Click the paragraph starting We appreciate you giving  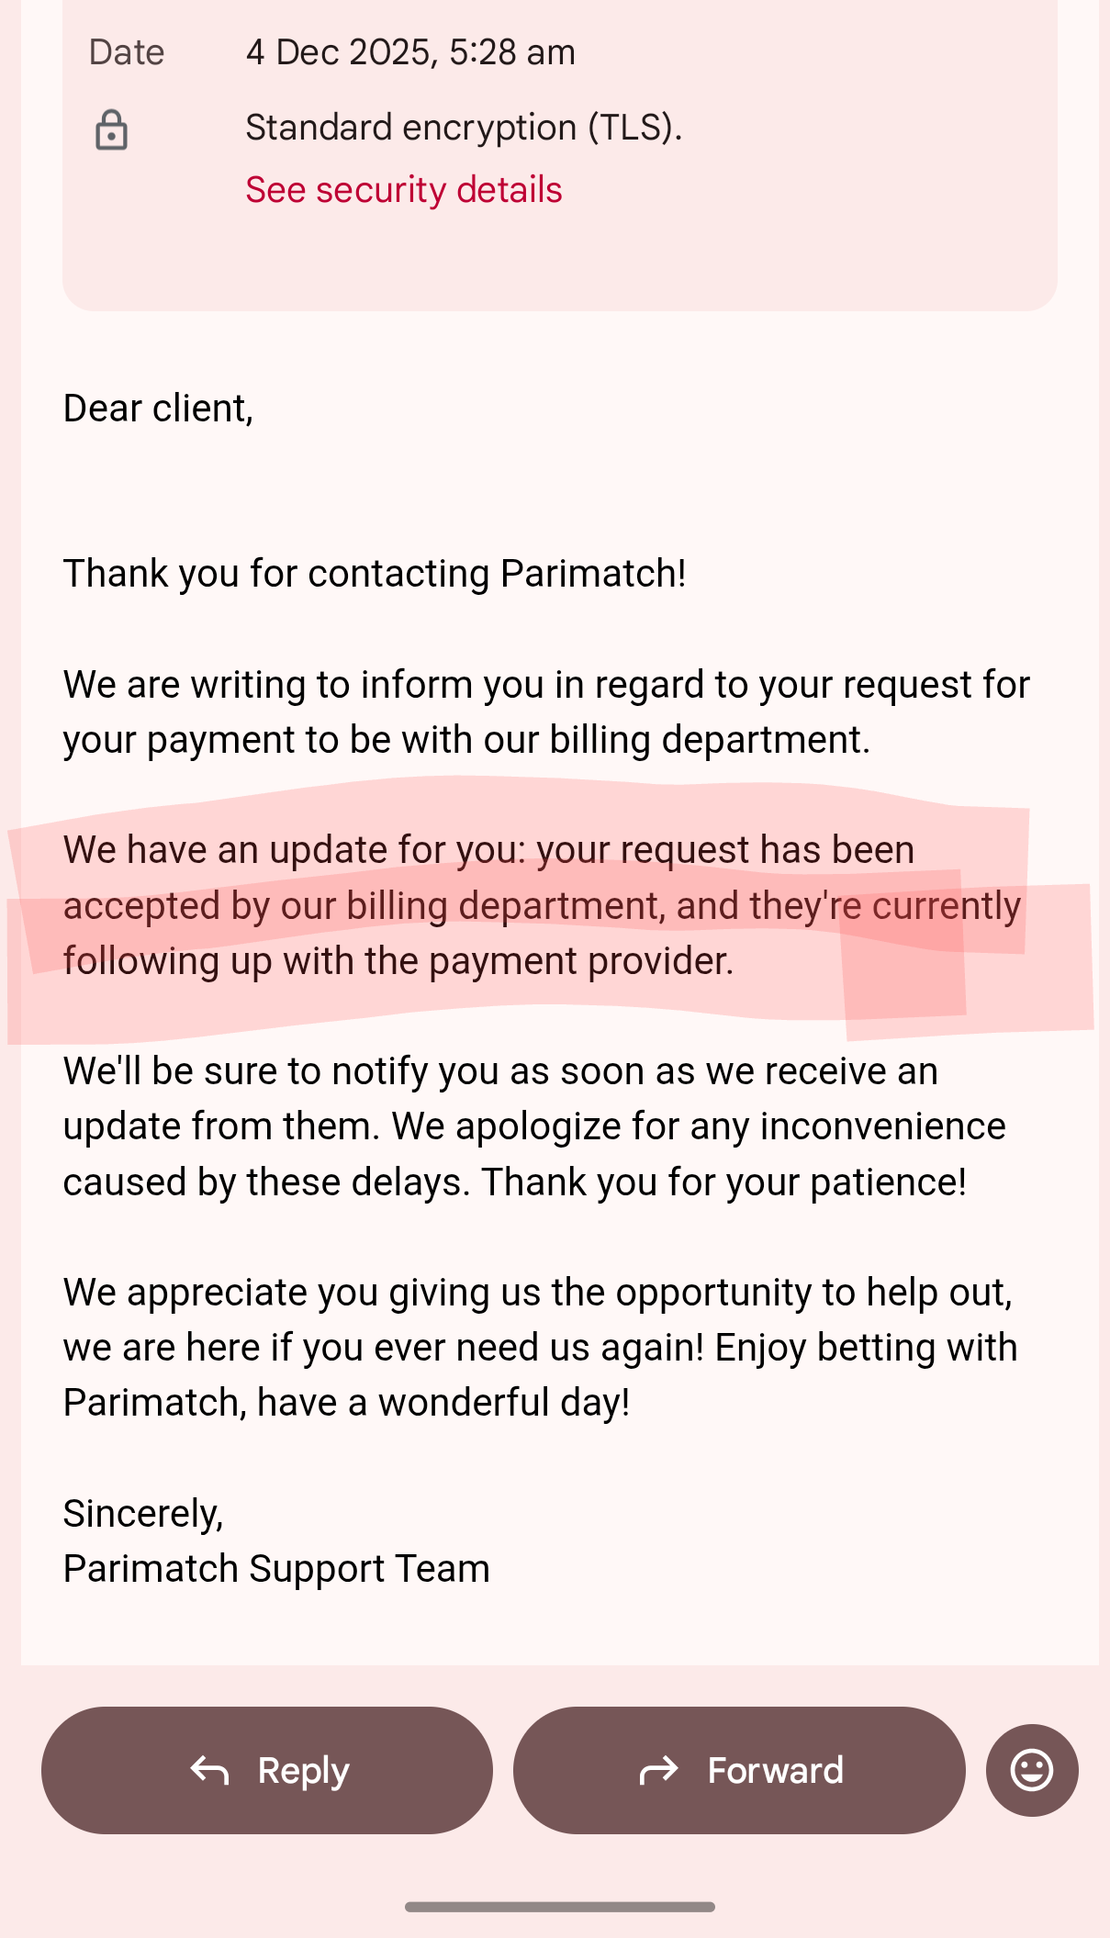[x=540, y=1348]
